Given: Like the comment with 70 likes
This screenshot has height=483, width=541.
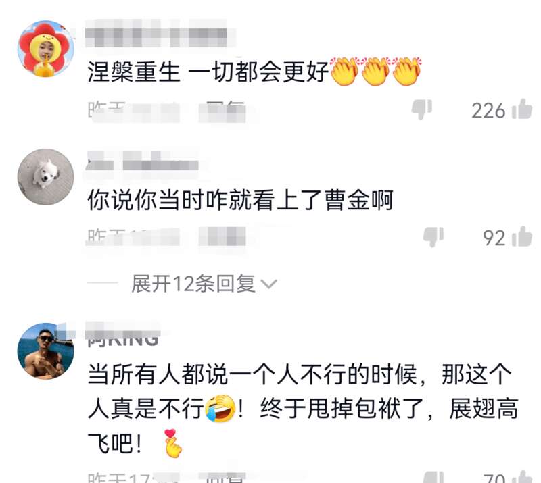Looking at the screenshot, I should (521, 478).
